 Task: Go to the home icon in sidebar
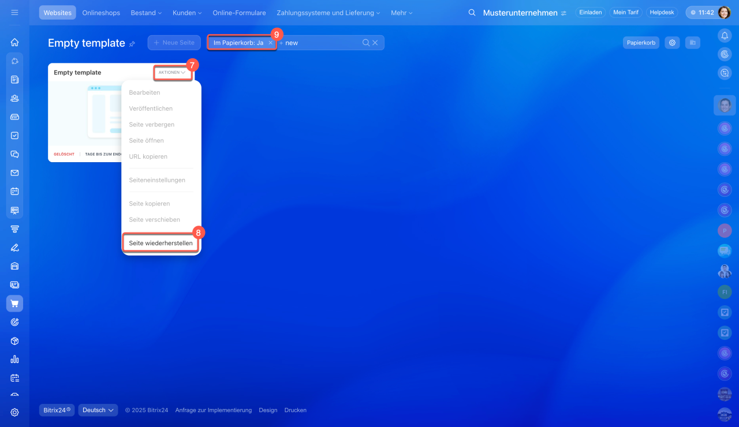click(14, 42)
